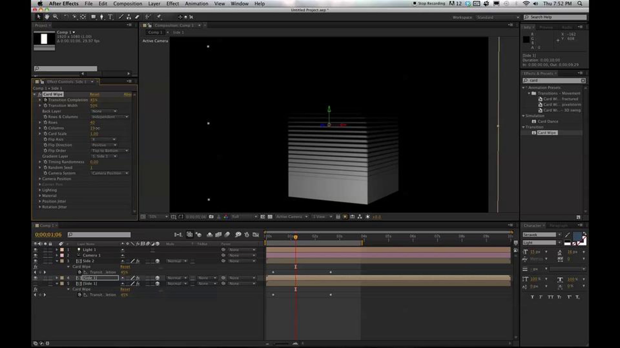
Task: Click the timeline search field
Action: click(99, 235)
